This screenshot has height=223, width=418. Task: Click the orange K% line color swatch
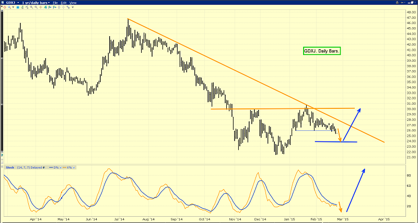(x=64, y=168)
